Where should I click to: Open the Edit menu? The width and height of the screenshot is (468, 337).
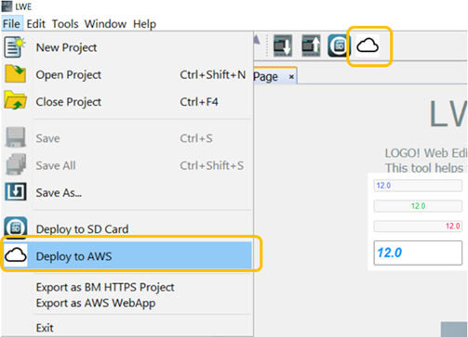point(35,24)
